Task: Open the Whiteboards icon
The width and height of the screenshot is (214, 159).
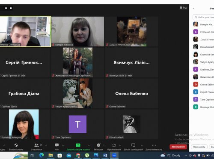Action: tap(133, 145)
